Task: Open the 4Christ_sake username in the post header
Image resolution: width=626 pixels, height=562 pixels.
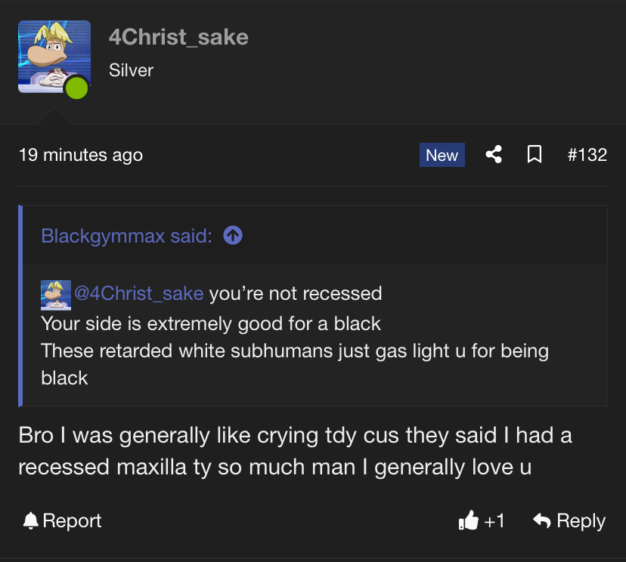Action: coord(178,36)
